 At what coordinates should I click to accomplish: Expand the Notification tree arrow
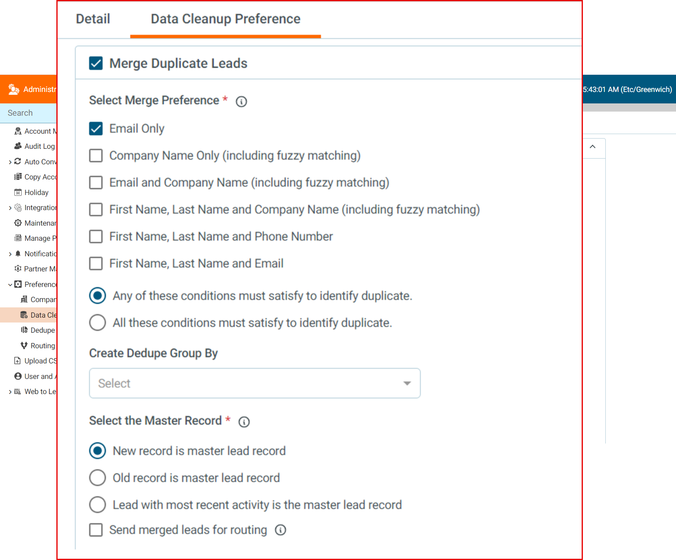coord(10,254)
